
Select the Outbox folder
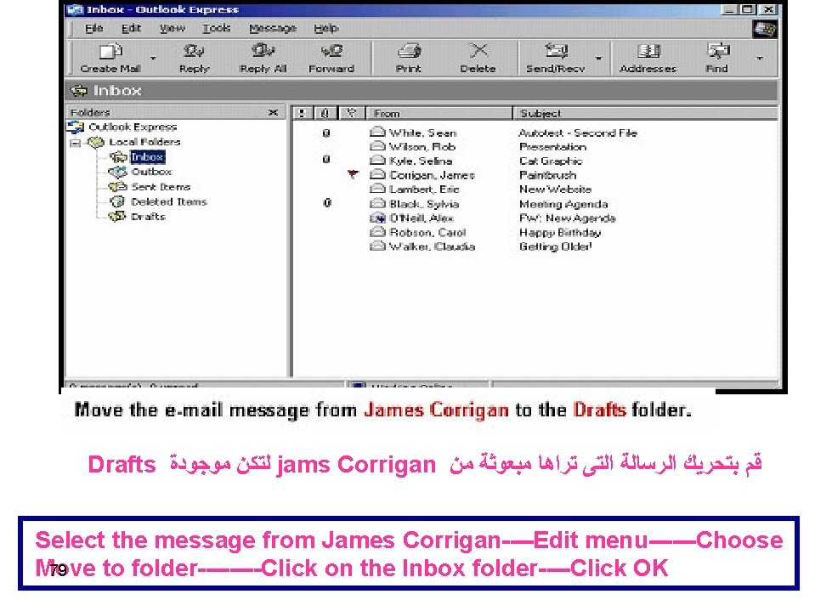click(151, 172)
